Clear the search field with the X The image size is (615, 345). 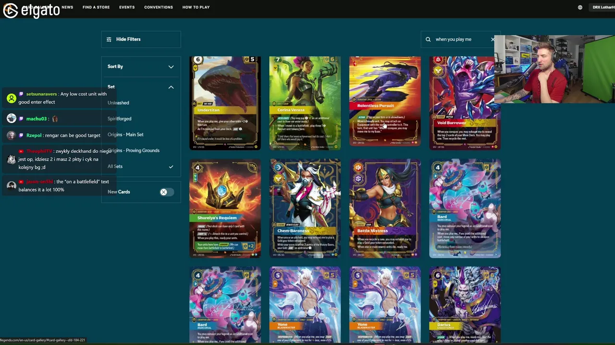pyautogui.click(x=492, y=39)
